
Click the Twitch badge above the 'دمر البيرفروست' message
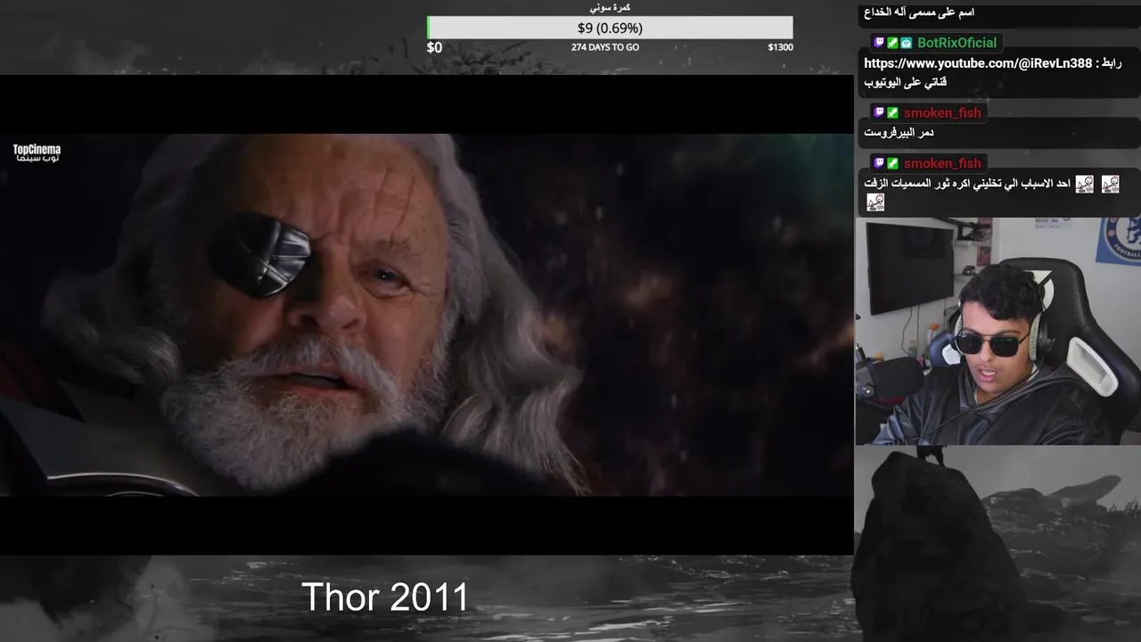[879, 113]
